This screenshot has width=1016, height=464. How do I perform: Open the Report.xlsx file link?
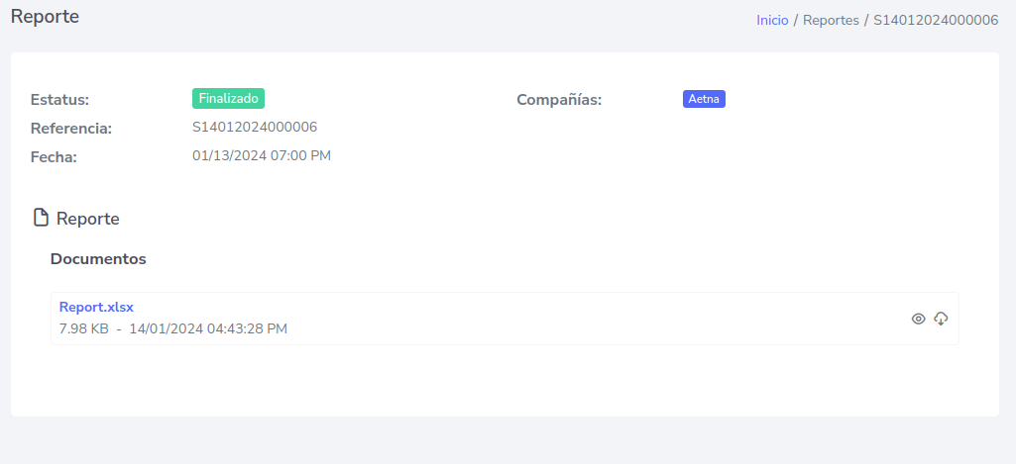point(96,307)
